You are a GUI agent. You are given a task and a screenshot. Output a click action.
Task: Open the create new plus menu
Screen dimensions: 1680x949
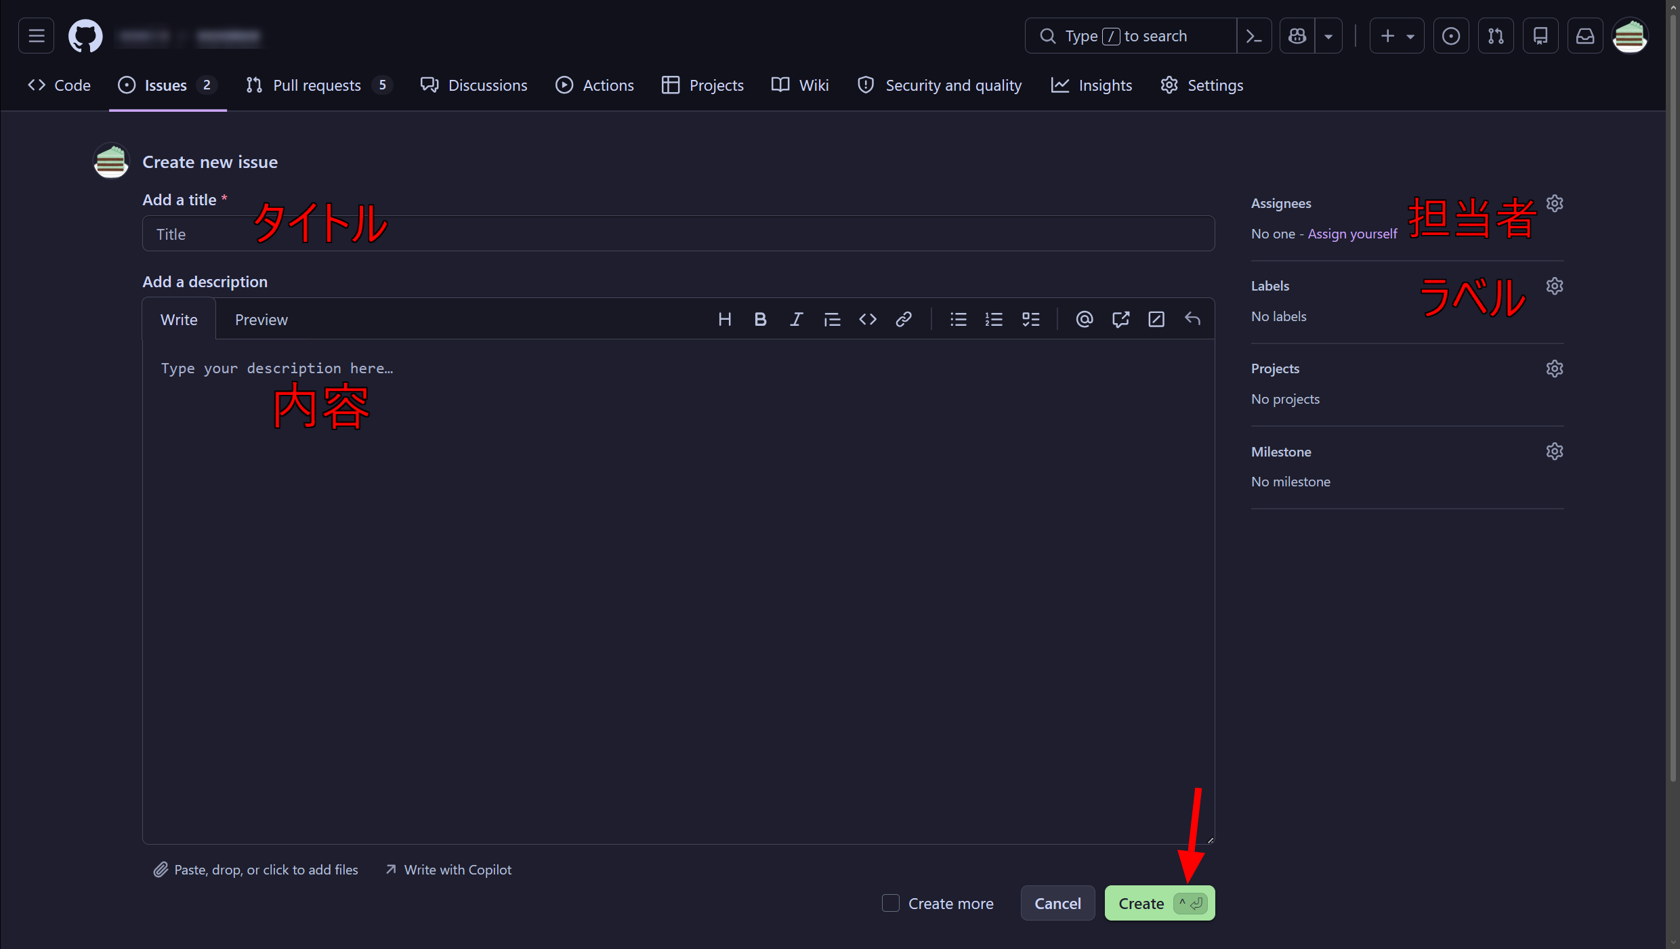1397,36
